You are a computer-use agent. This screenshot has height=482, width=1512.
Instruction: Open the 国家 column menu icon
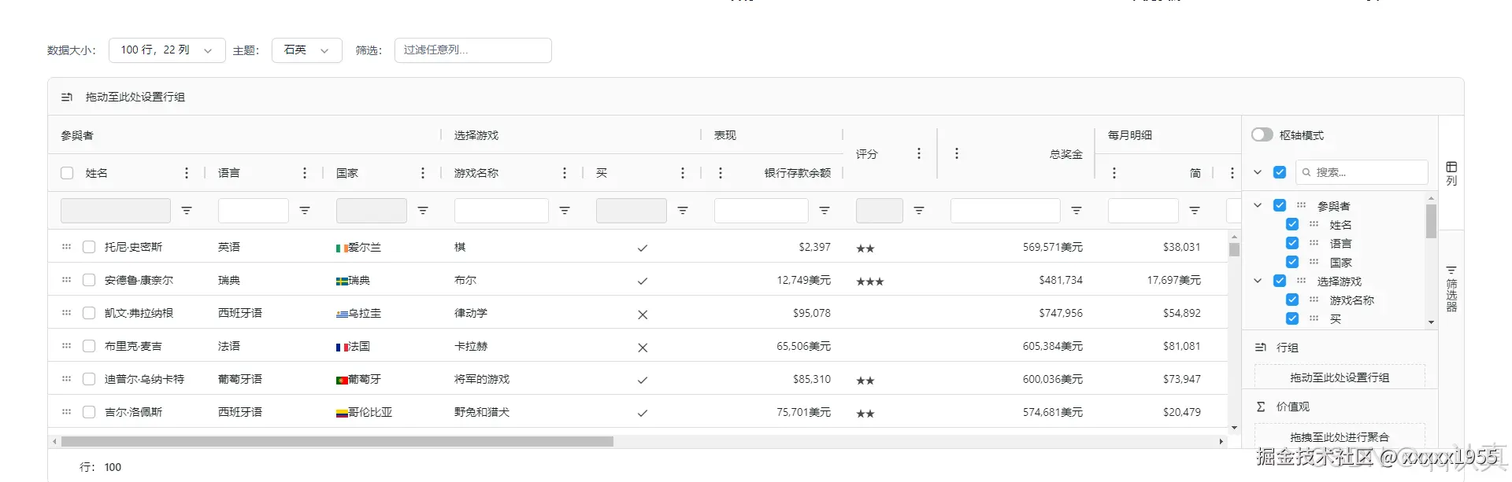pos(423,173)
